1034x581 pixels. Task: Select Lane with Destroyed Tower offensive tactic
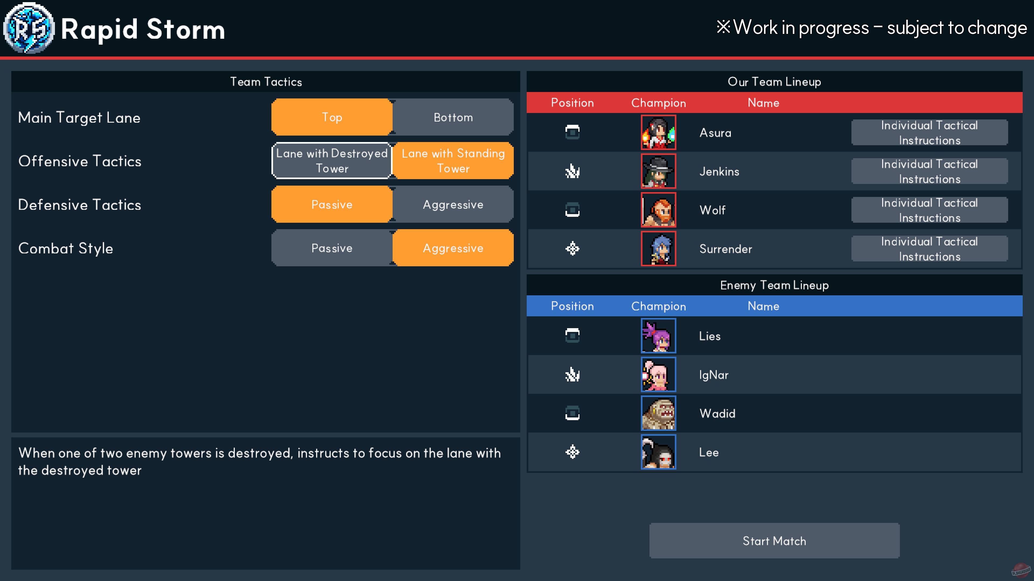(331, 160)
